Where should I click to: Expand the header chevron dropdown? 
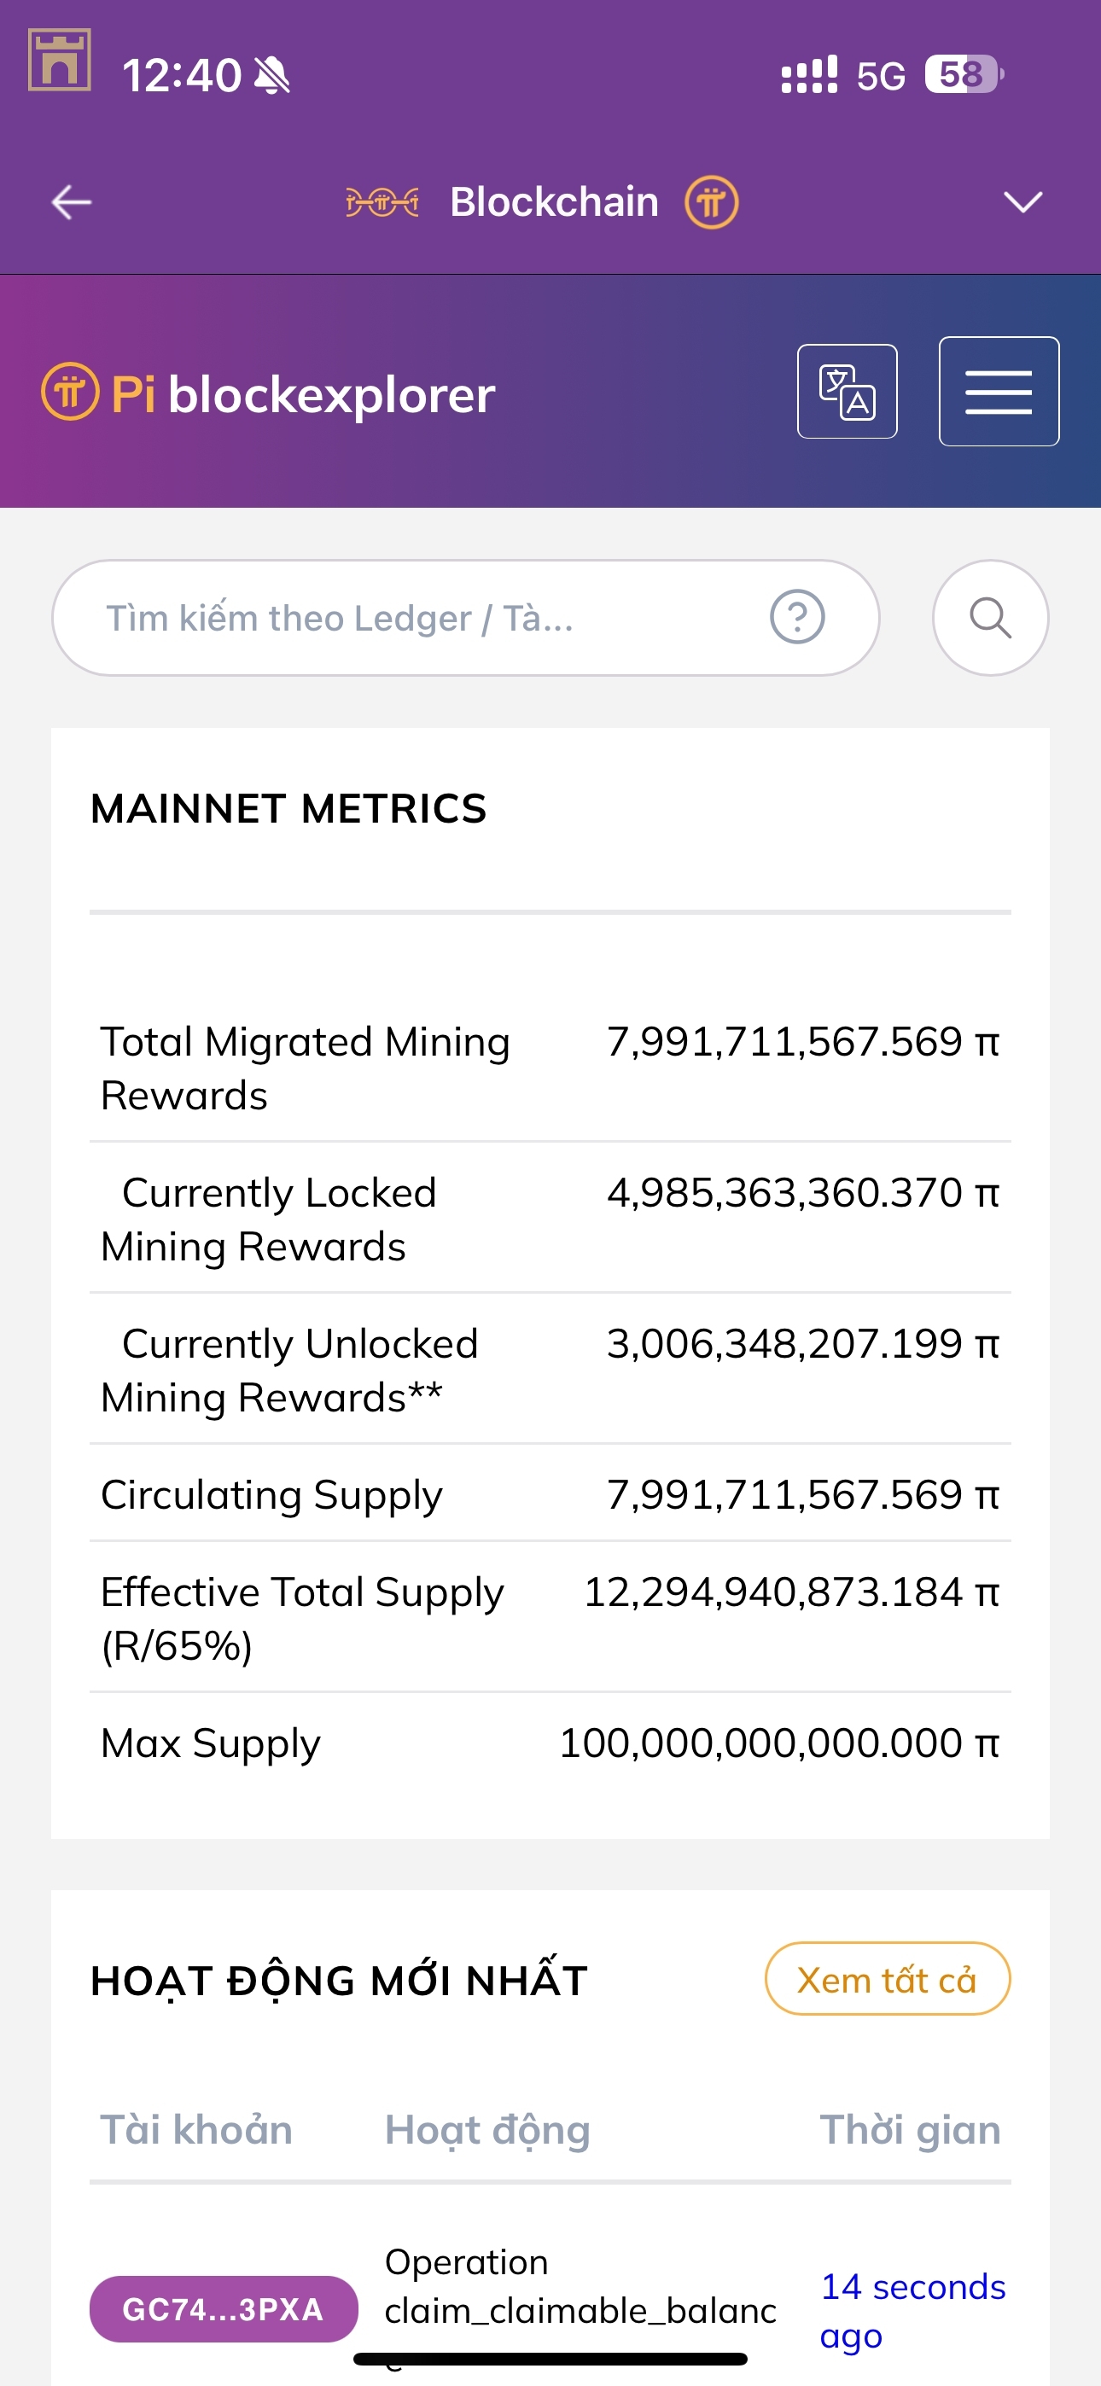click(x=1022, y=202)
